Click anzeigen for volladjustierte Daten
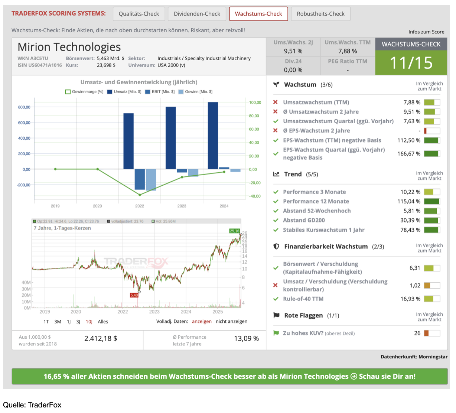456x413 pixels. coord(202,322)
